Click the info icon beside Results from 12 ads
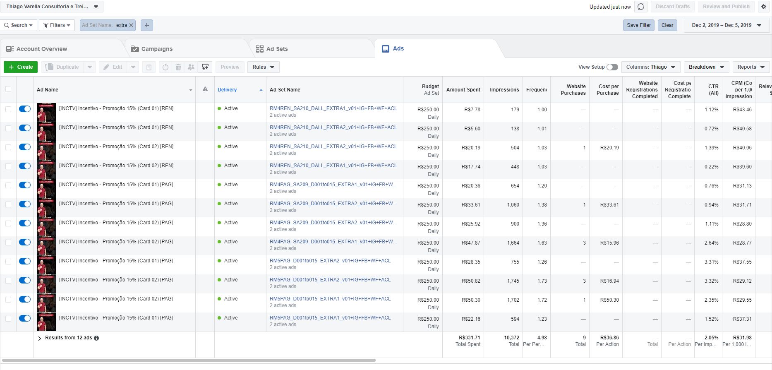Screen dimensions: 772x370 pyautogui.click(x=96, y=338)
